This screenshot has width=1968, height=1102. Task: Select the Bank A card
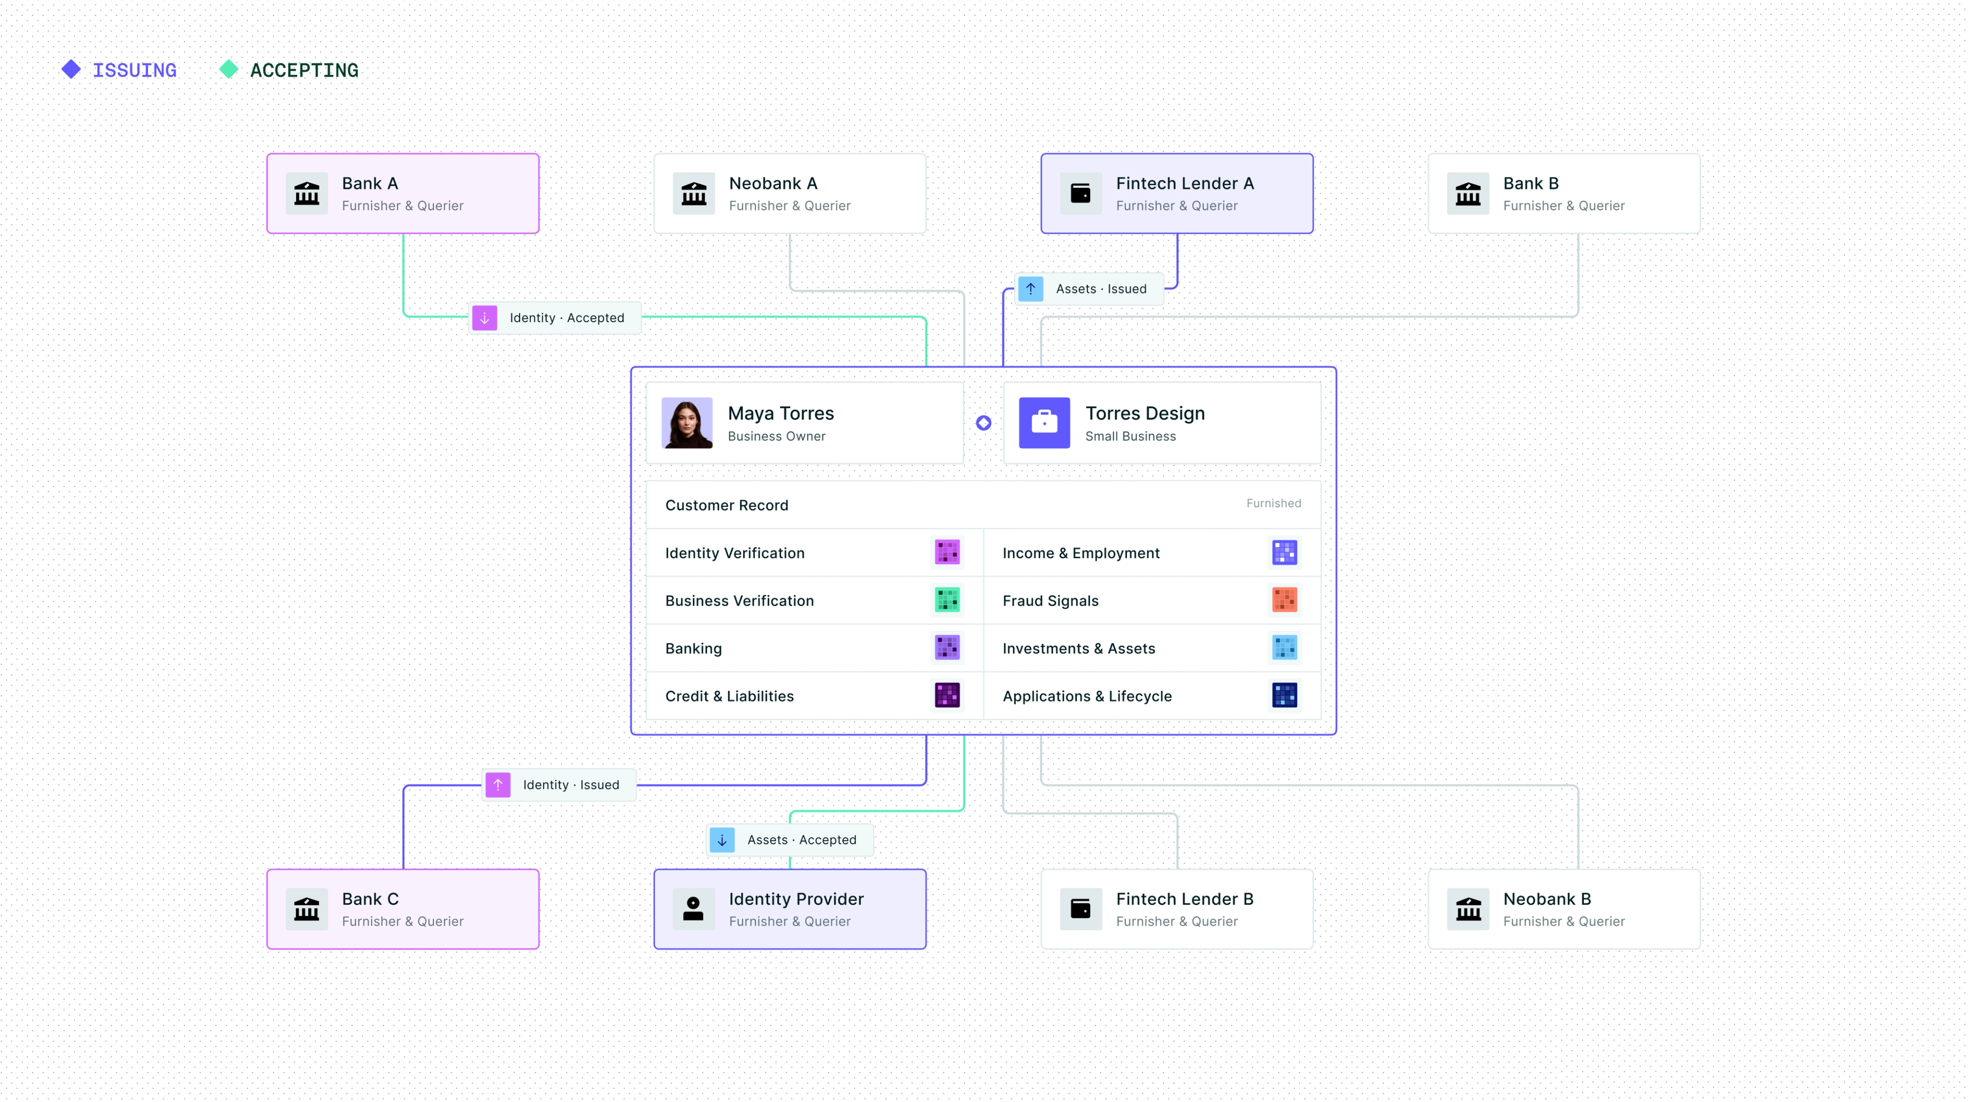click(403, 193)
